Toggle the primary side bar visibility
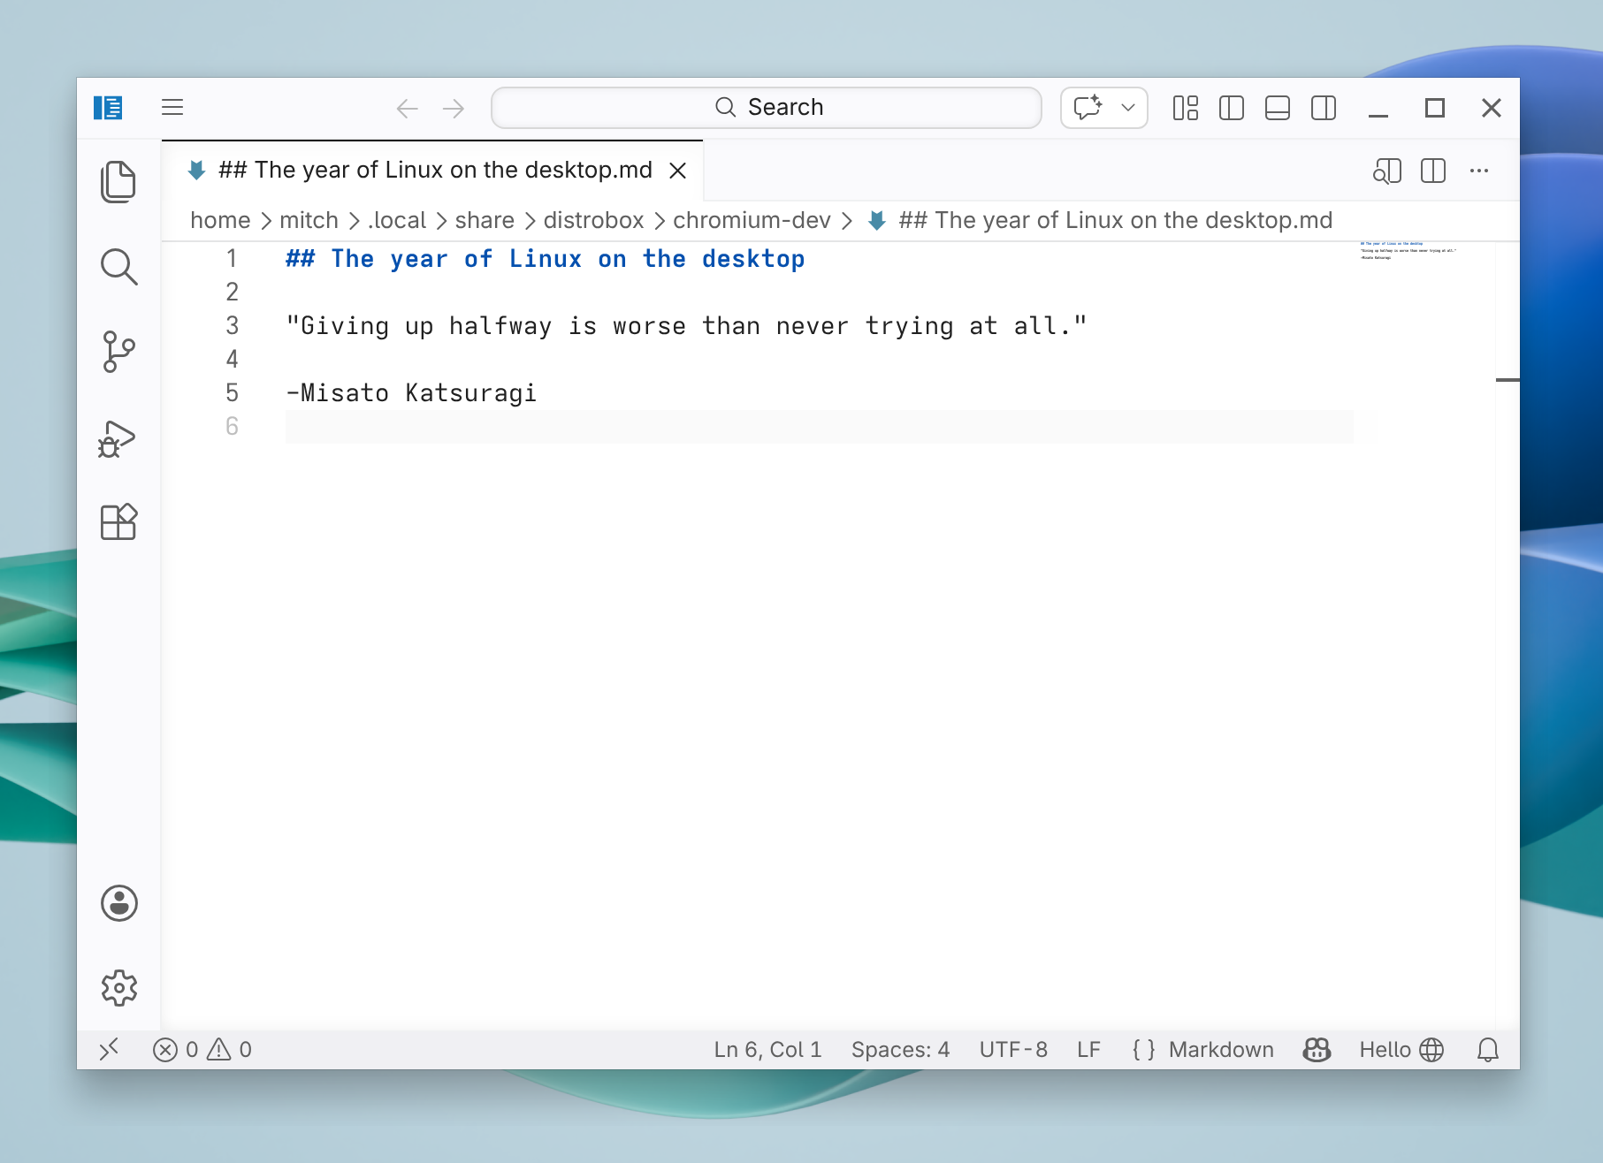1603x1163 pixels. (1231, 107)
